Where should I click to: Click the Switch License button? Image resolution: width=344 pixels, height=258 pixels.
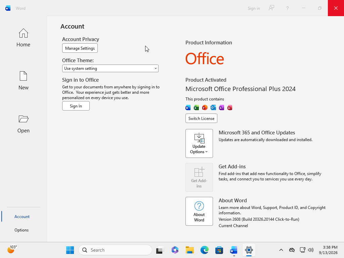tap(202, 119)
